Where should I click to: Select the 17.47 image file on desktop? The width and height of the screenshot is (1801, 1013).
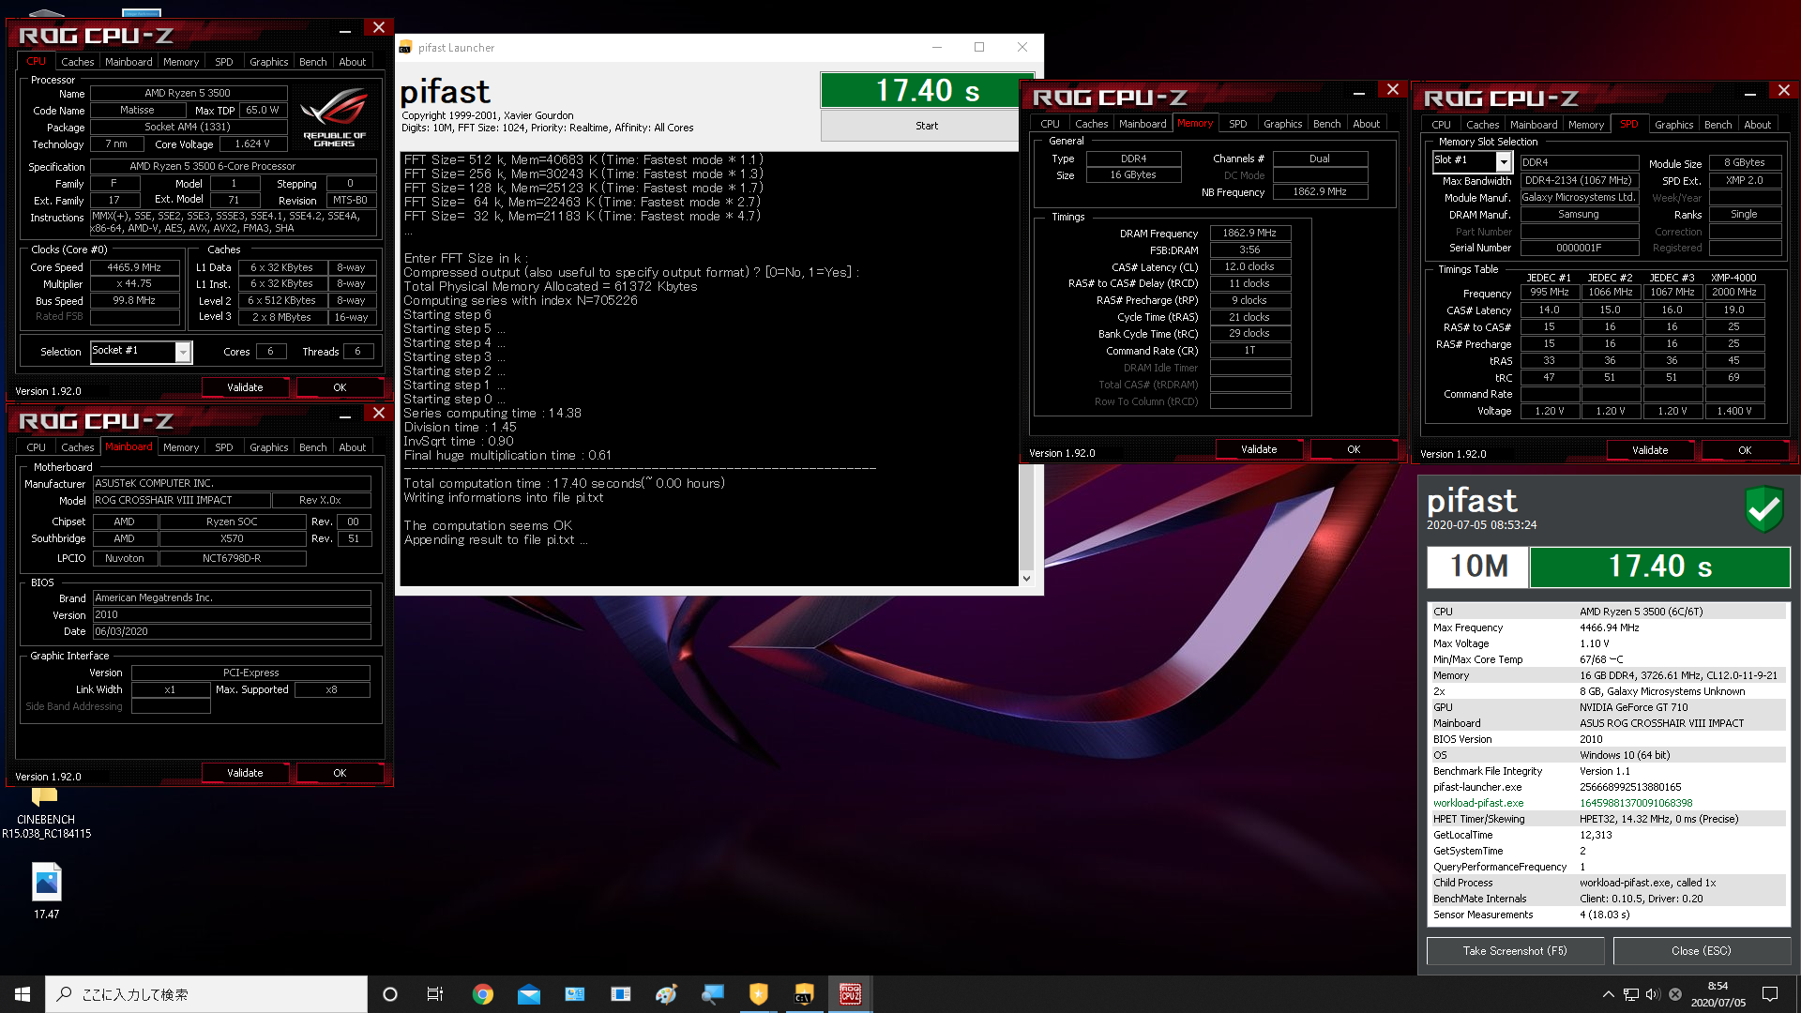pos(46,892)
